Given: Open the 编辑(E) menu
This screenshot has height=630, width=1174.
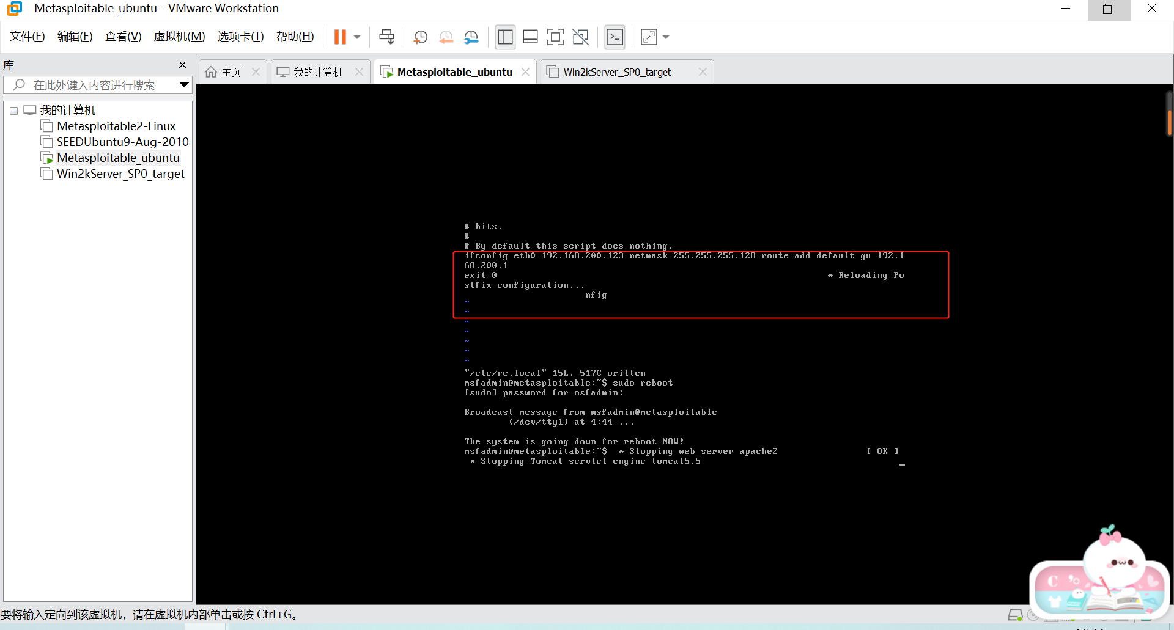Looking at the screenshot, I should click(75, 37).
